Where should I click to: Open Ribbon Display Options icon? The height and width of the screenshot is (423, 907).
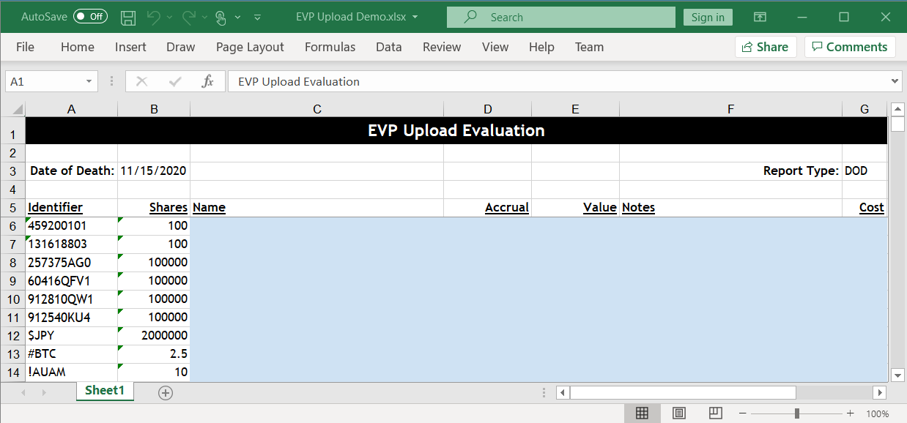tap(760, 17)
